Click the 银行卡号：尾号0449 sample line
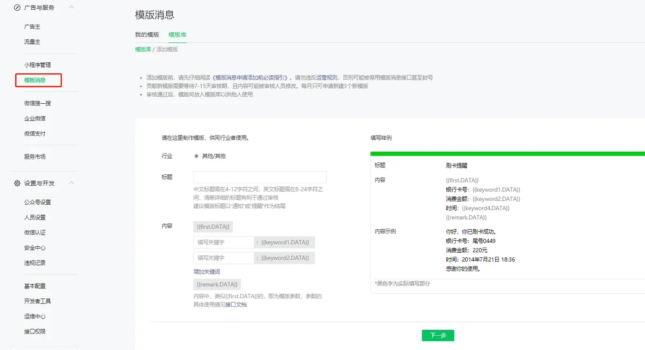 click(471, 241)
